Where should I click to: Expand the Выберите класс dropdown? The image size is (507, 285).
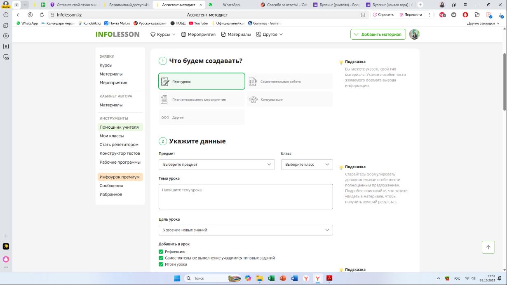pyautogui.click(x=307, y=165)
